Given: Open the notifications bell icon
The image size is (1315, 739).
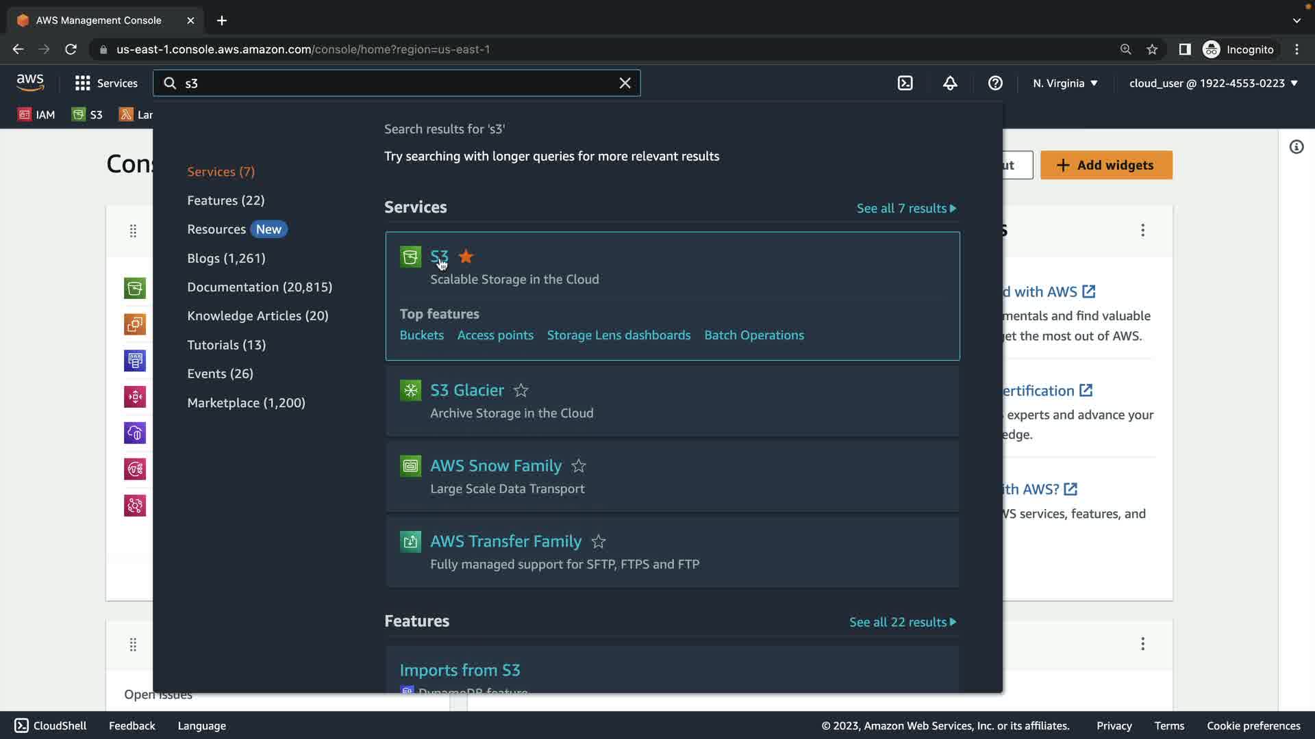Looking at the screenshot, I should pos(950,83).
